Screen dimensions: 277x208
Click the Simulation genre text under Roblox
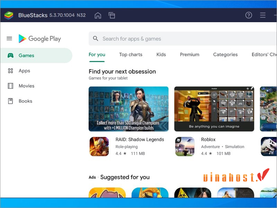coord(235,147)
